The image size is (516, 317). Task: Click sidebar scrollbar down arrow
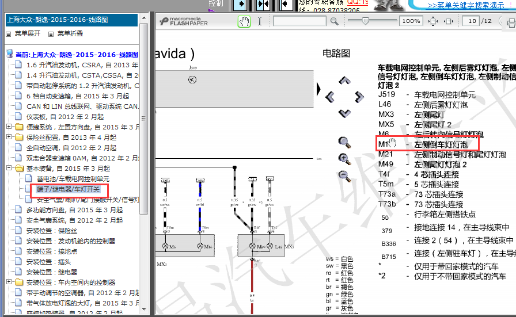point(144,309)
